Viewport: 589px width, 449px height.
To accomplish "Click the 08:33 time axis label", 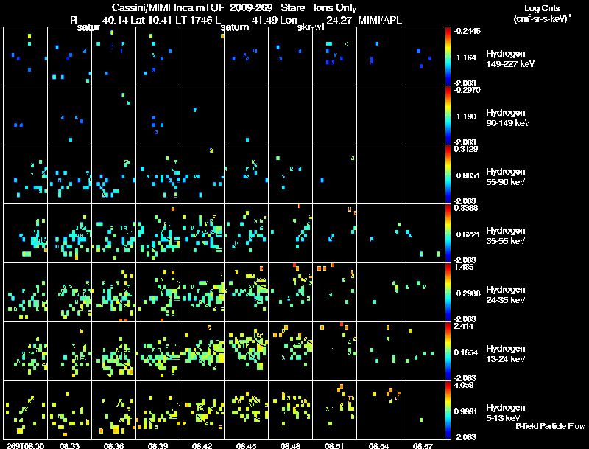I will [x=69, y=445].
